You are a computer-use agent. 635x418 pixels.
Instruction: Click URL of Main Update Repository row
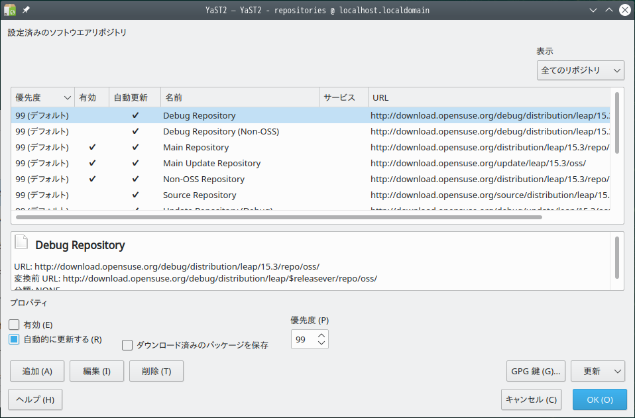479,163
